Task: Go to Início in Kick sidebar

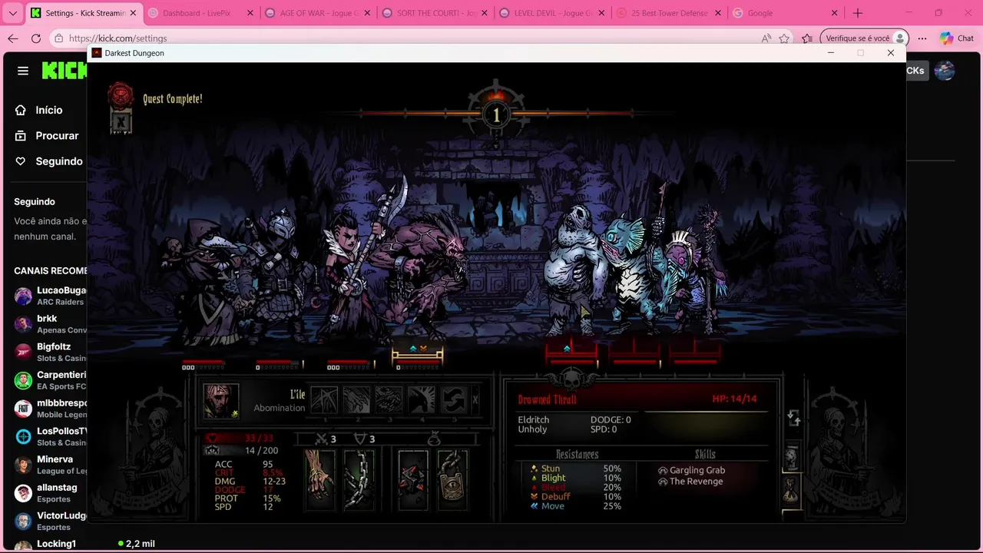Action: [48, 110]
